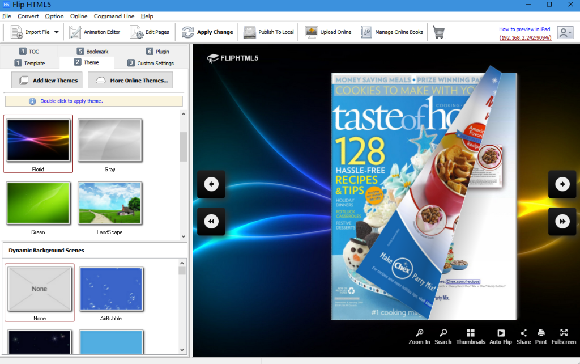Open the shopping cart
The height and width of the screenshot is (364, 580).
(x=439, y=32)
